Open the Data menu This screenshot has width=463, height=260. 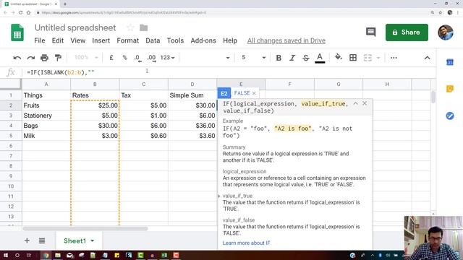click(x=153, y=40)
